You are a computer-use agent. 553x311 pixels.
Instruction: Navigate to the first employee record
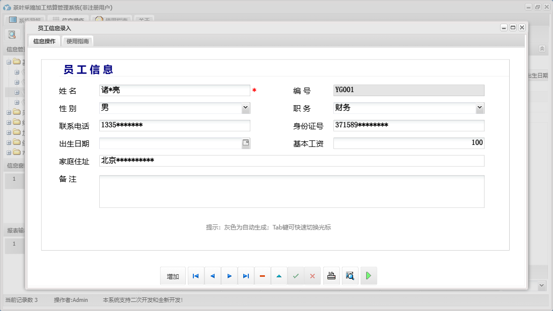click(195, 276)
